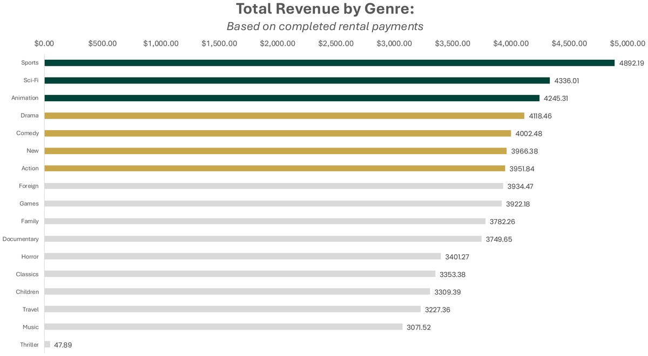The image size is (648, 356).
Task: Click the subtitle about completed rental payments
Action: (324, 26)
